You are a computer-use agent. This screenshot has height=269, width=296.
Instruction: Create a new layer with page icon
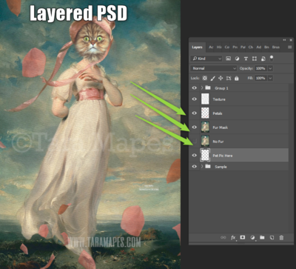[x=272, y=238]
